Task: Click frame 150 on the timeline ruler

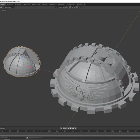Action: click(x=89, y=131)
